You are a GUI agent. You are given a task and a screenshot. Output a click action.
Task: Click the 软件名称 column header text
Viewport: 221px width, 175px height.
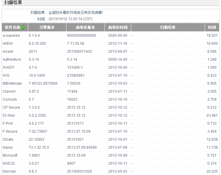point(12,27)
